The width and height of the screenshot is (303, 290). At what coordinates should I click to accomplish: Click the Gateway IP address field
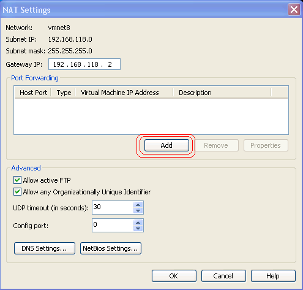pos(84,64)
